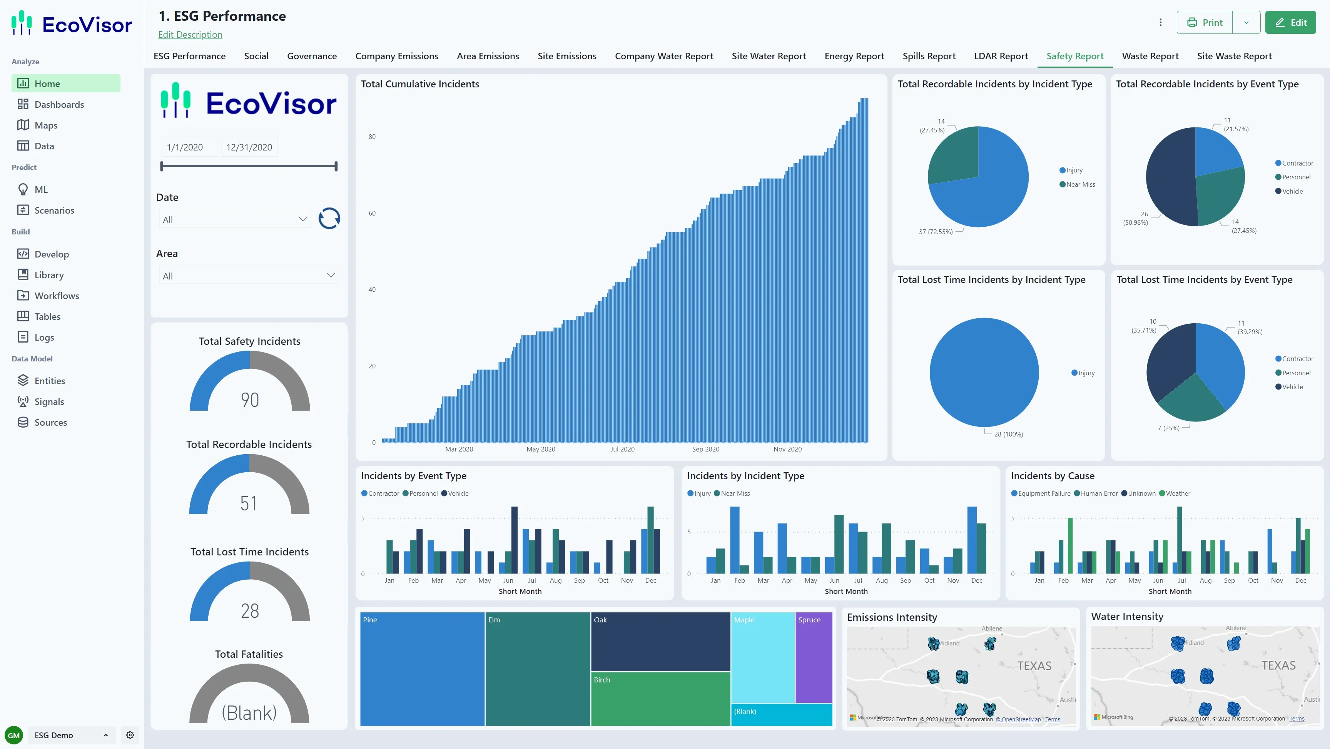Toggle the Vehicle legend item in Incidents by Event Type

458,493
